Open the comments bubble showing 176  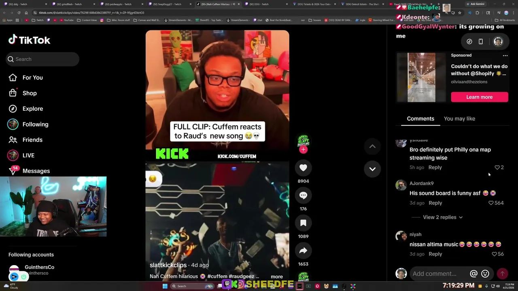click(303, 195)
